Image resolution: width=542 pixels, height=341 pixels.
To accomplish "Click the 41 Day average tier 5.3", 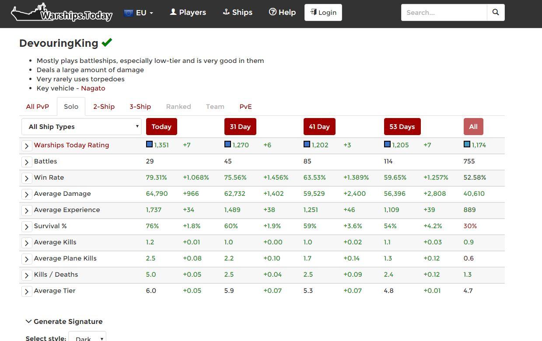I will click(x=308, y=290).
